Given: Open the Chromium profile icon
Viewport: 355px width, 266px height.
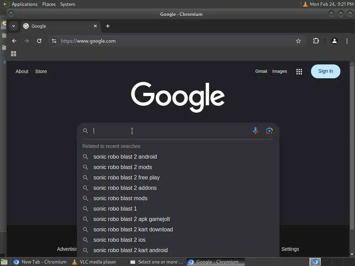Looking at the screenshot, I should click(x=335, y=41).
